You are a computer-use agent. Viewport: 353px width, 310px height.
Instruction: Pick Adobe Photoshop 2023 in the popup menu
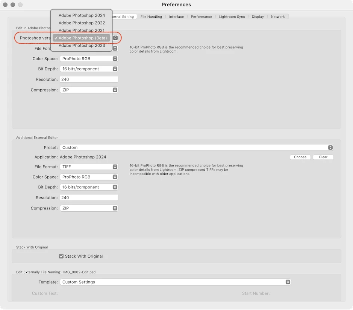point(82,45)
